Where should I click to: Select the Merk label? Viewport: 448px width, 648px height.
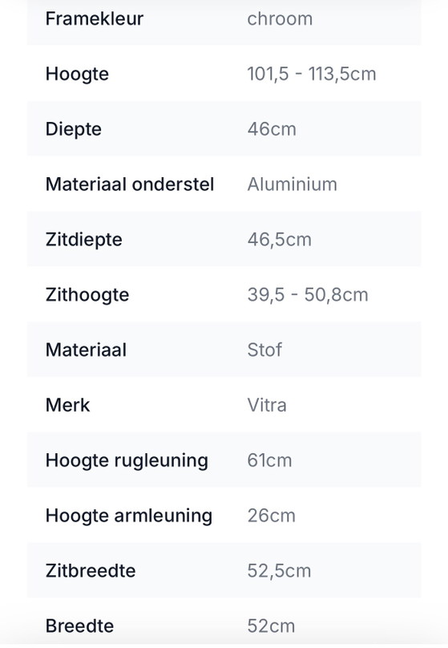click(x=67, y=405)
